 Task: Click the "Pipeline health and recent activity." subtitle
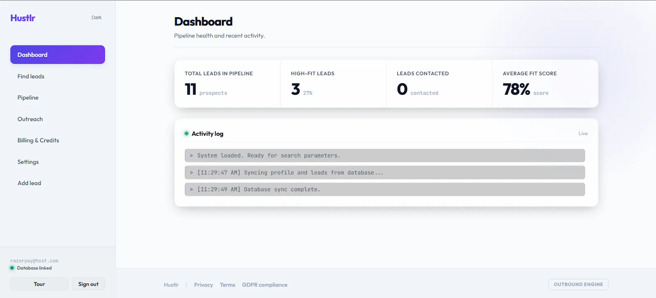click(x=219, y=36)
